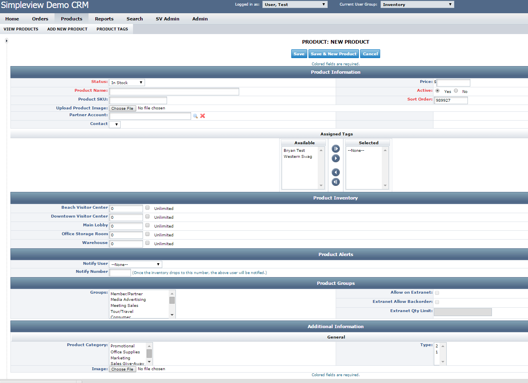Expand the left sidebar panel arrow

coord(6,41)
